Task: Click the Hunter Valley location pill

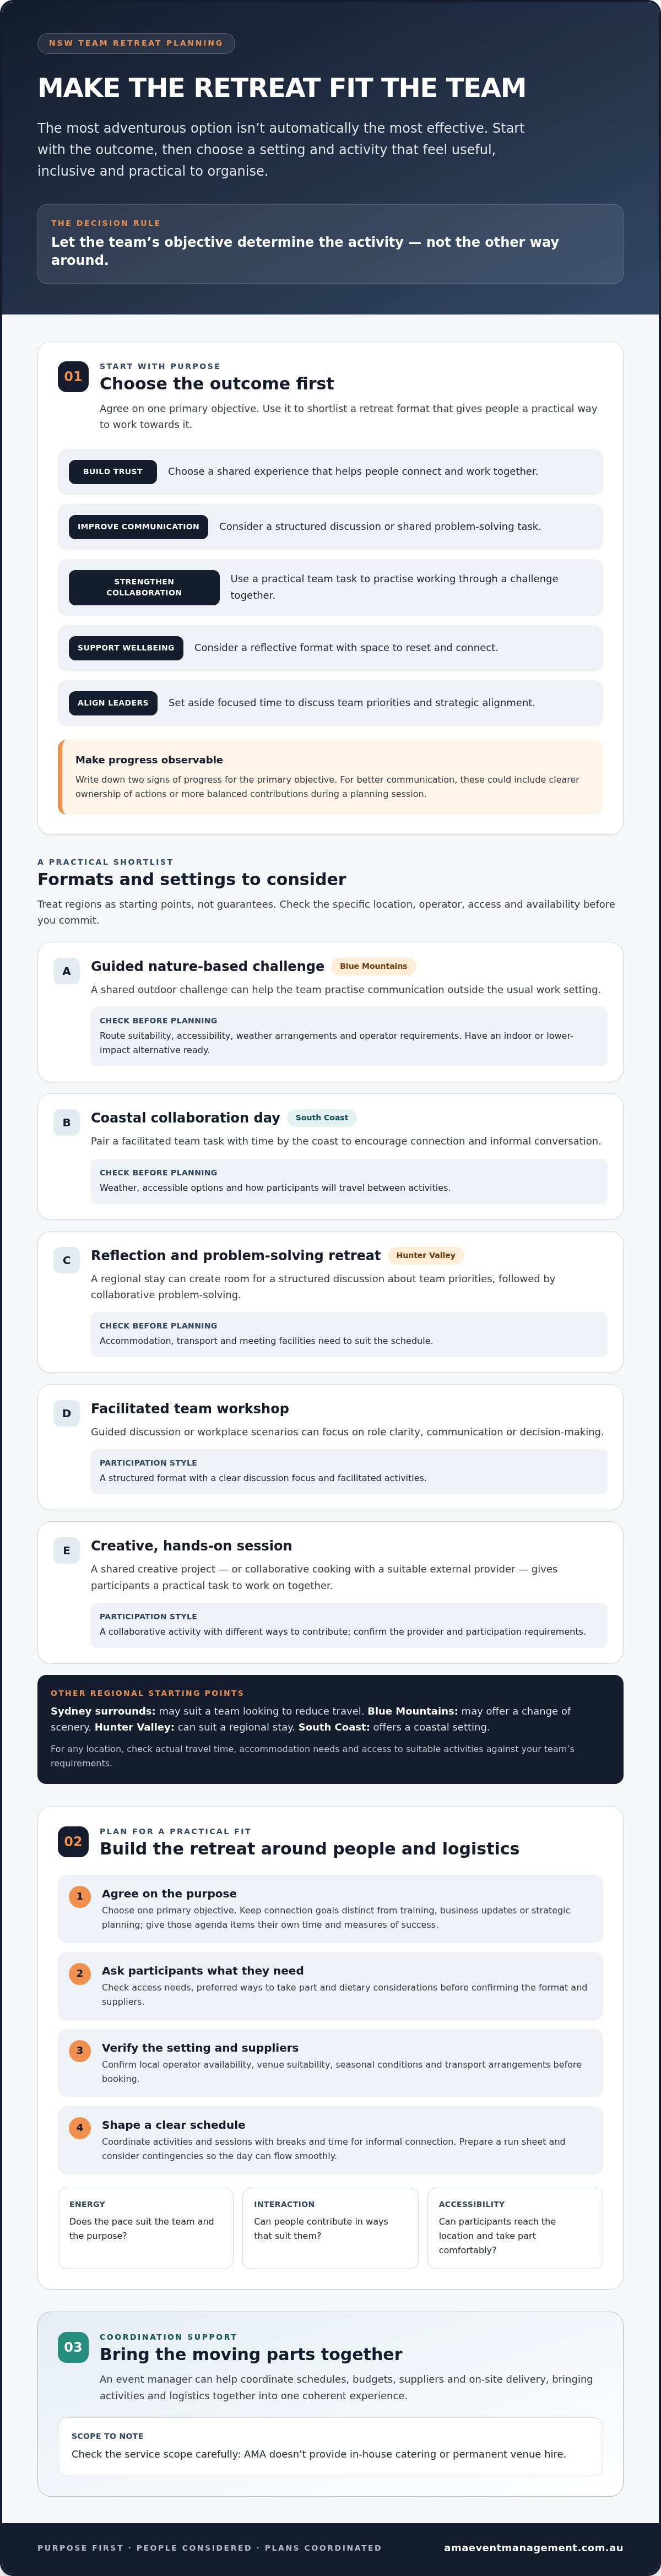Action: pos(425,1255)
